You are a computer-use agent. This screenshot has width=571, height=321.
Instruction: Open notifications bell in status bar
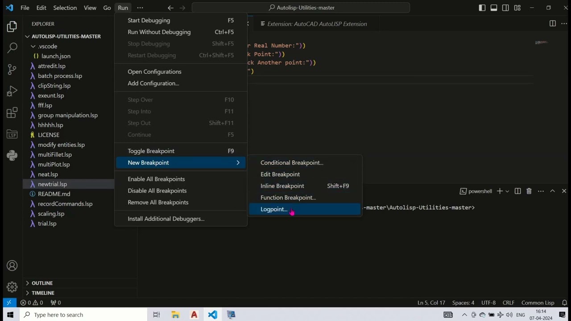pos(564,303)
